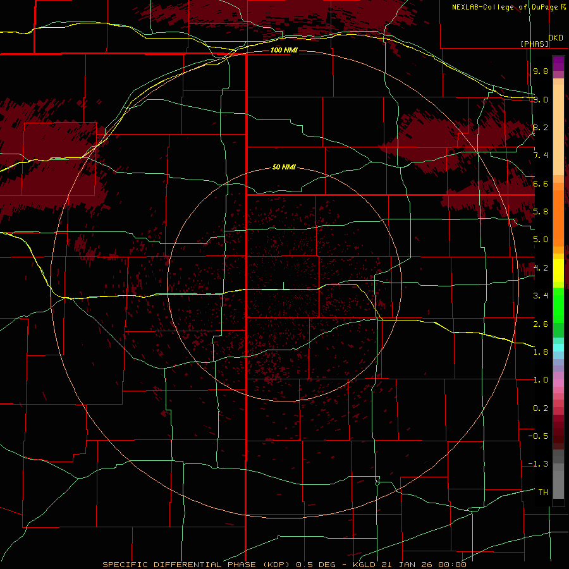The width and height of the screenshot is (569, 569).
Task: Pick the yellow segment of the color bar
Action: click(558, 271)
